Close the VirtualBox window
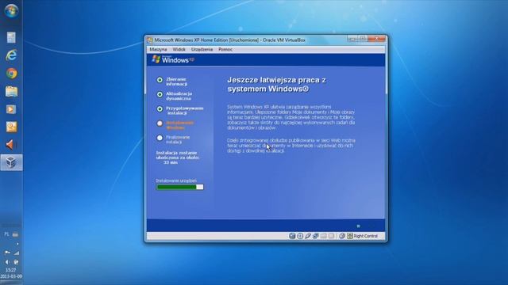Screen dimensions: 508x285 pyautogui.click(x=376, y=39)
